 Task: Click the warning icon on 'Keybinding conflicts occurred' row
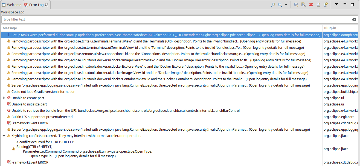tap(9, 136)
